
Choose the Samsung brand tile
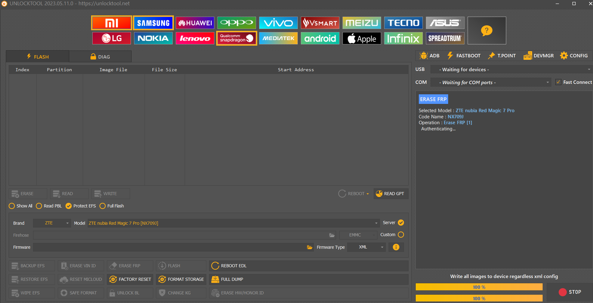coord(153,23)
